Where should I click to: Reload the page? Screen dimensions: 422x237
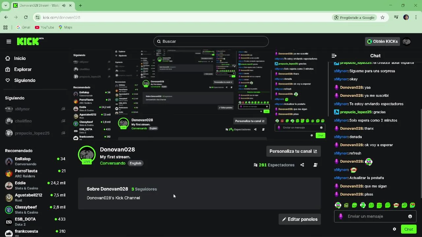[26, 17]
